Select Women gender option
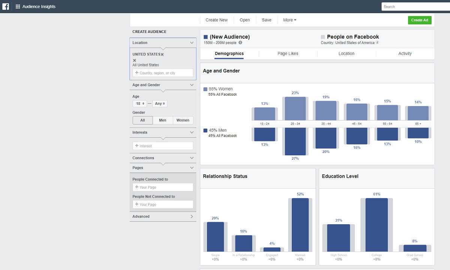This screenshot has height=270, width=450. [x=183, y=120]
